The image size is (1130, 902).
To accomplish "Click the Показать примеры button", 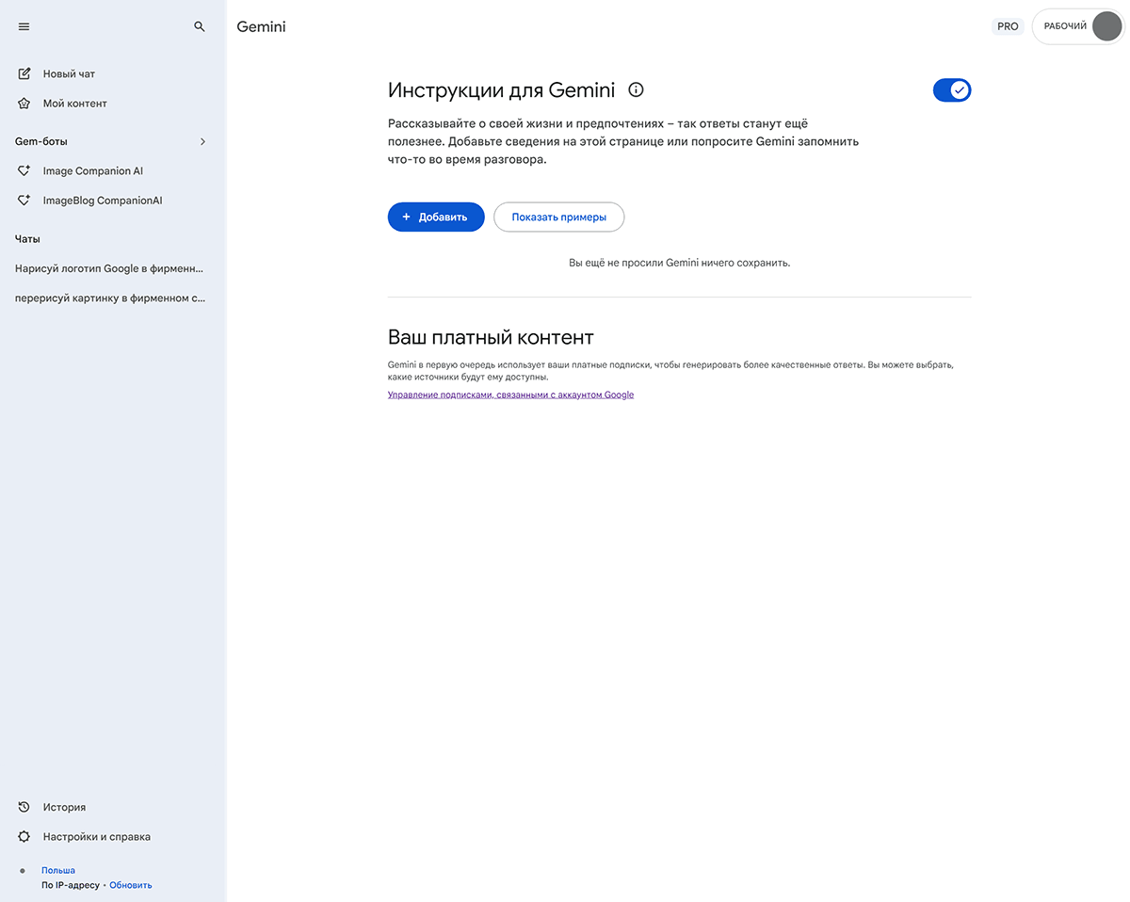I will pos(558,217).
